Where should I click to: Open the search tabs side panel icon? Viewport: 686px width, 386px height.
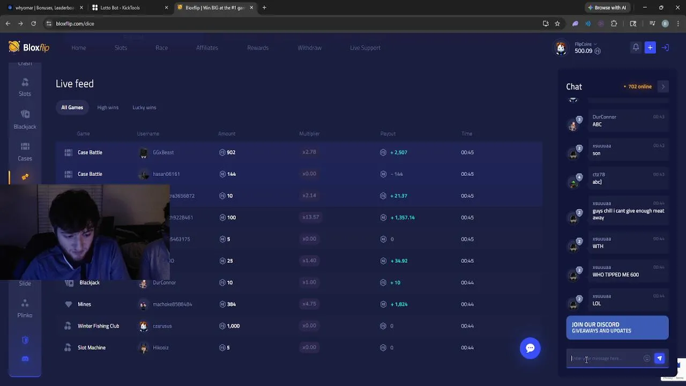tap(633, 24)
